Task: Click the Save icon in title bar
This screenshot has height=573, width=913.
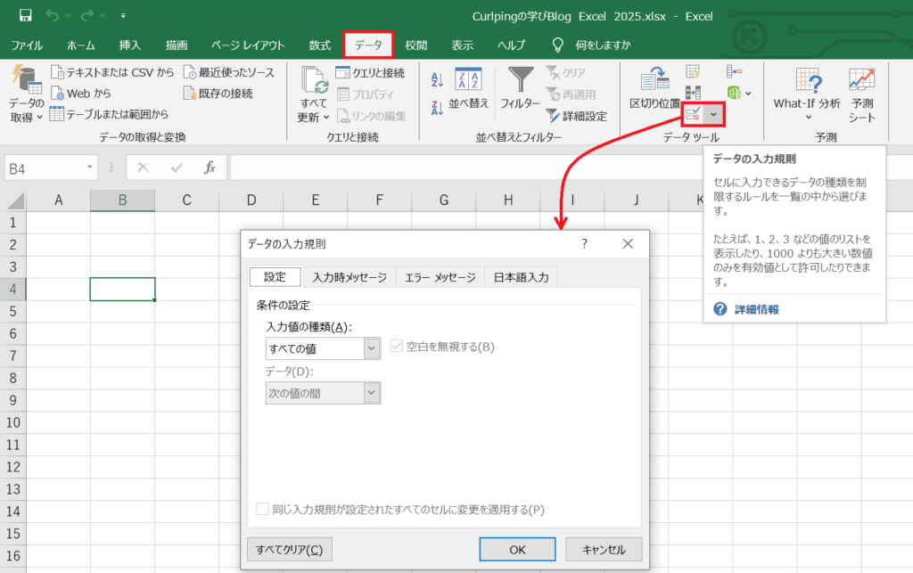Action: click(x=25, y=15)
